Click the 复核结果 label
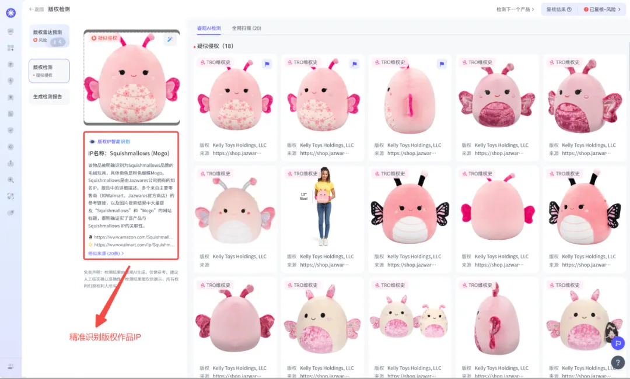 pyautogui.click(x=556, y=9)
